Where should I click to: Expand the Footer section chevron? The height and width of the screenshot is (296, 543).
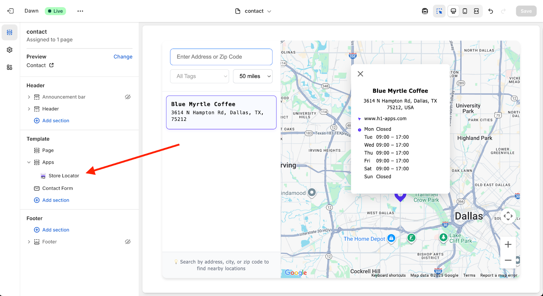tap(29, 242)
